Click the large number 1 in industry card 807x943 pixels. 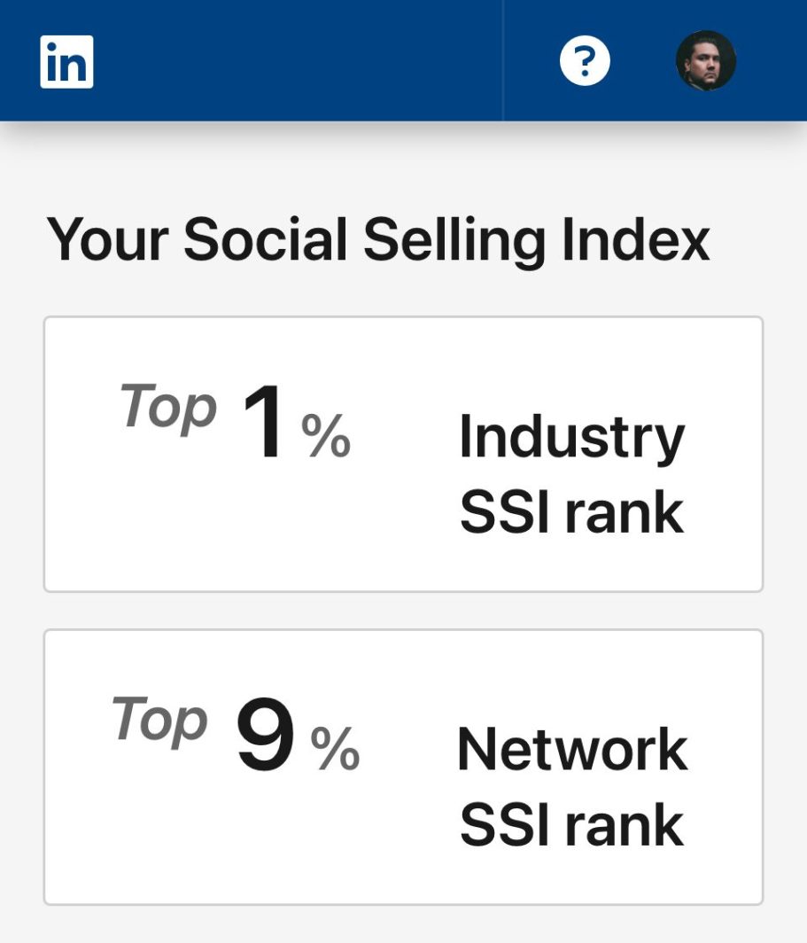(263, 422)
